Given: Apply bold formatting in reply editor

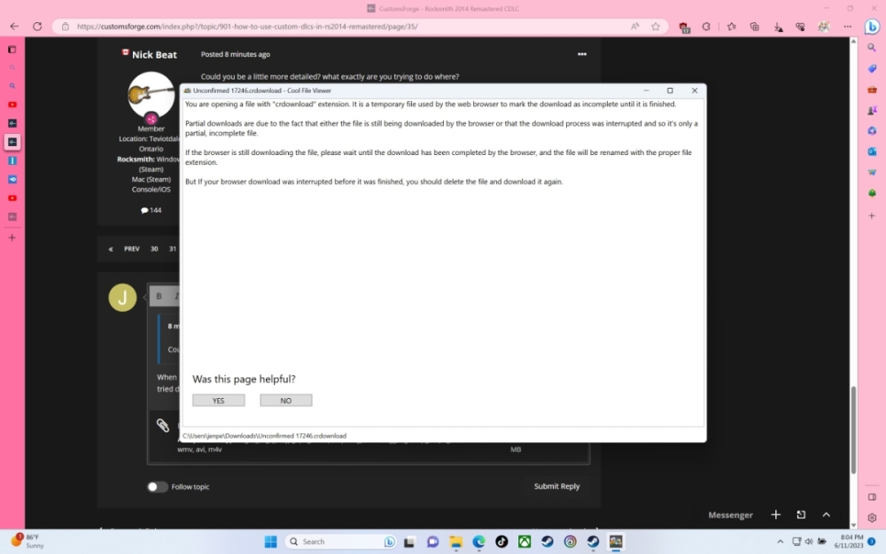Looking at the screenshot, I should coord(159,296).
